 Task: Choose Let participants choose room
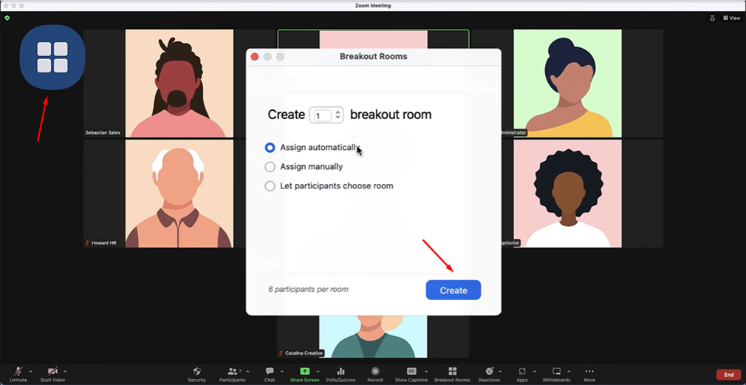(270, 186)
